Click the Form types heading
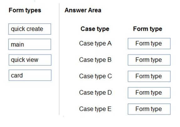 pyautogui.click(x=25, y=10)
